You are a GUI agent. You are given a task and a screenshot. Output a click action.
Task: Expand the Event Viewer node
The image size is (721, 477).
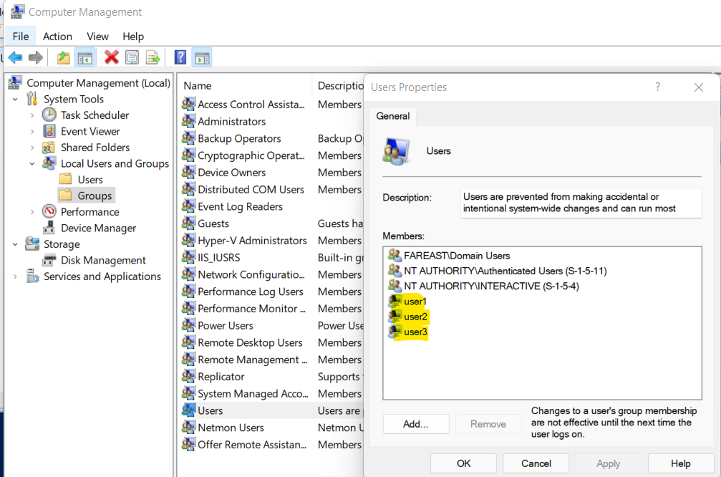(32, 132)
